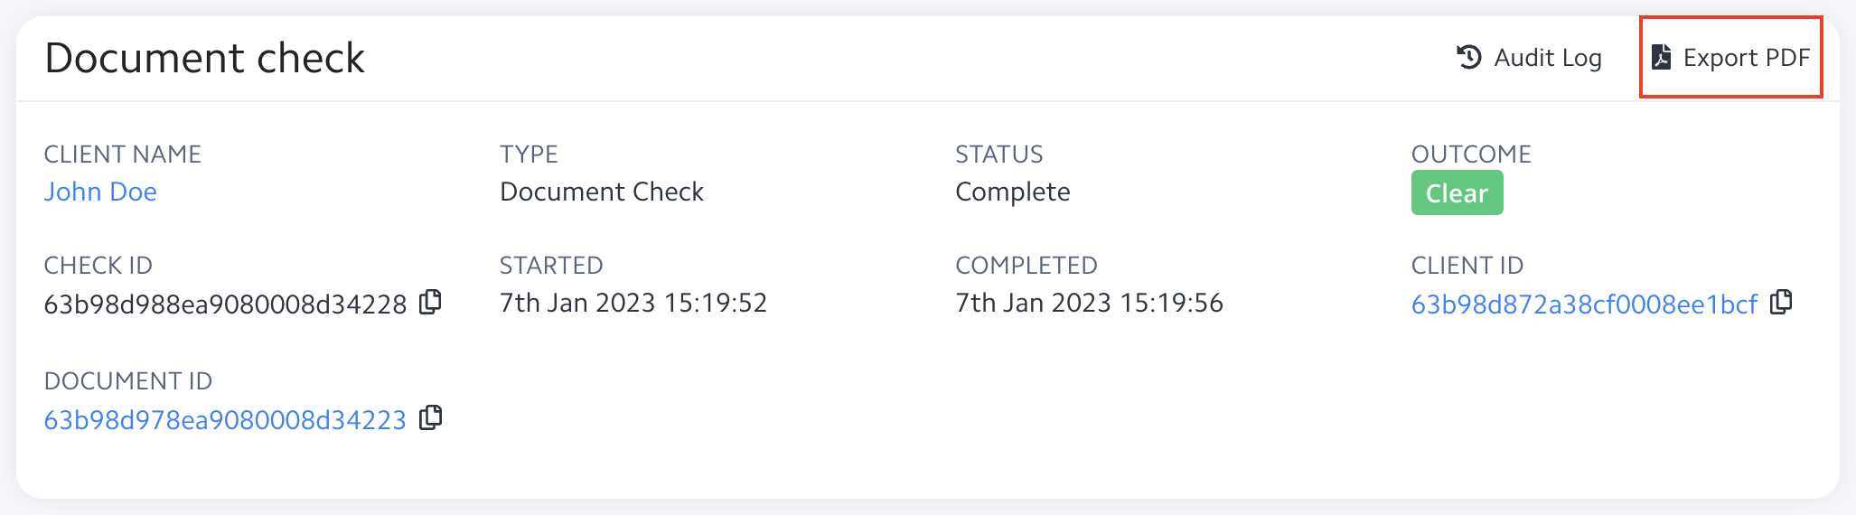
Task: Click the DOCUMENT ID field label
Action: 127,381
